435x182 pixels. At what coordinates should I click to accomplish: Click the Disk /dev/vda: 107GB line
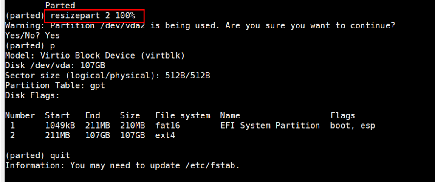(x=55, y=66)
